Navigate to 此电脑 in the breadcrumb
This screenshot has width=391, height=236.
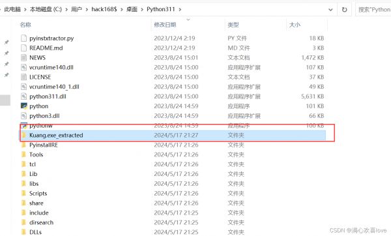[12, 10]
